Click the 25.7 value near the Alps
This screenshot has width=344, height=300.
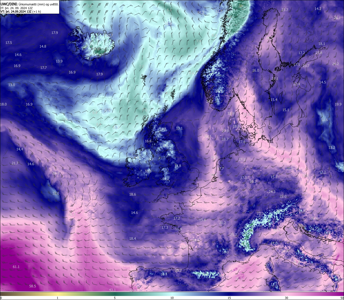234,235
